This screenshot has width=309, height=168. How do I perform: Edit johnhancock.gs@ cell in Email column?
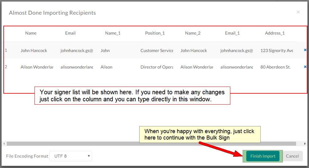(x=77, y=50)
